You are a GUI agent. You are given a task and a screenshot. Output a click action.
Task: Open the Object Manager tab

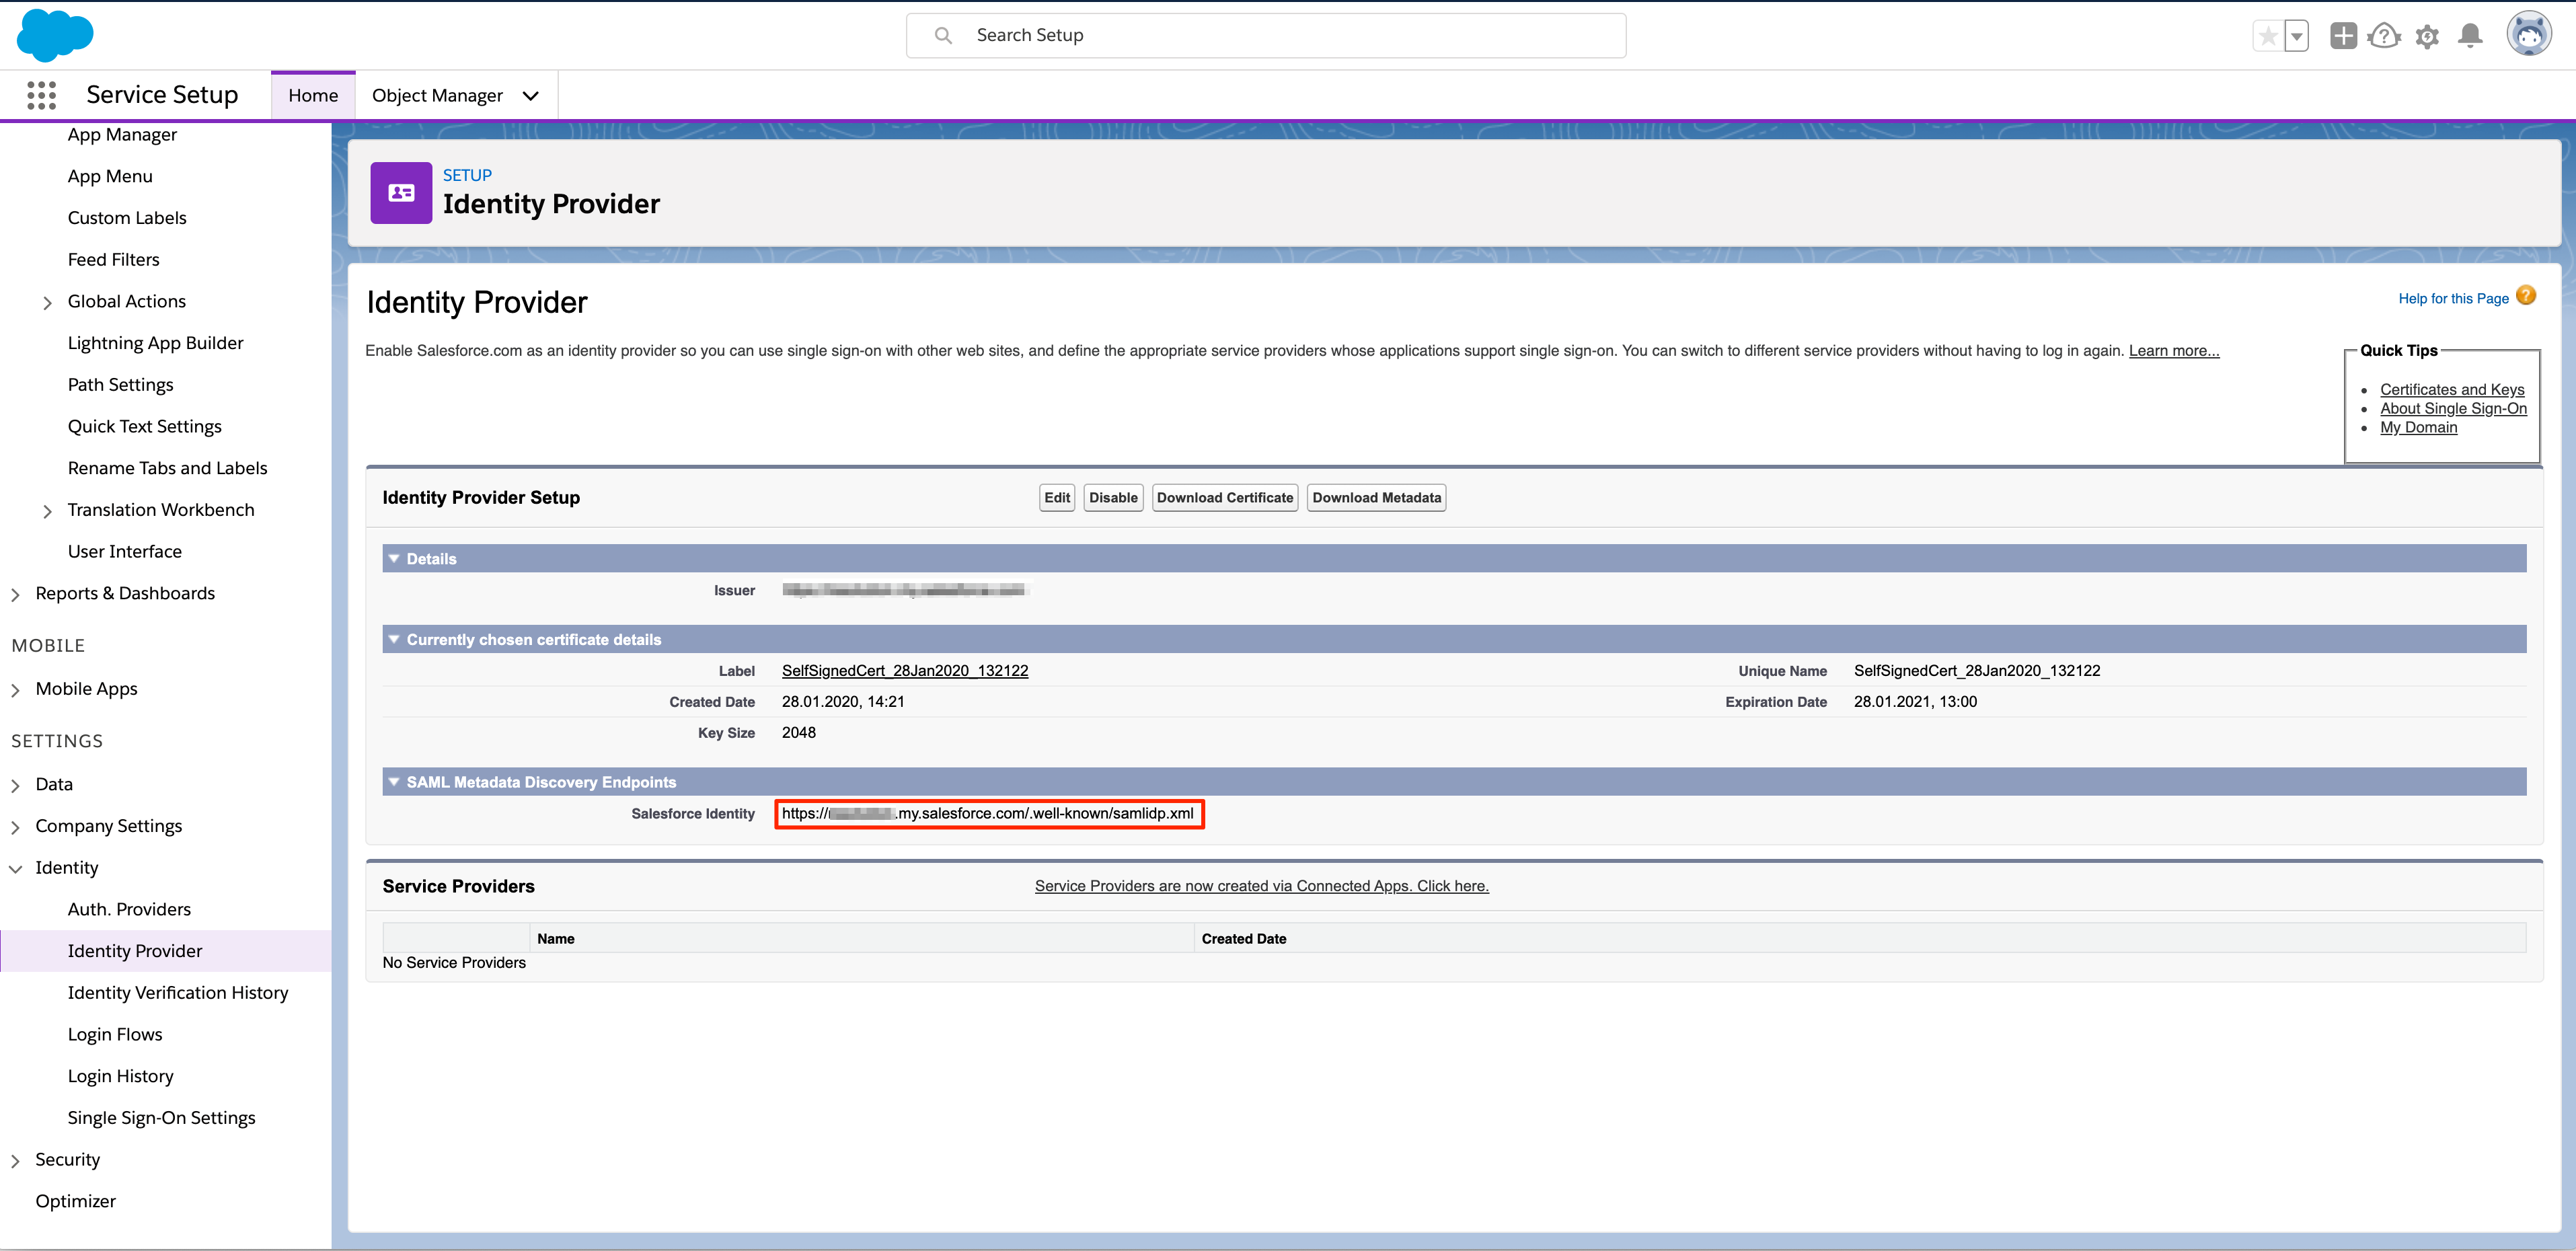pyautogui.click(x=437, y=95)
